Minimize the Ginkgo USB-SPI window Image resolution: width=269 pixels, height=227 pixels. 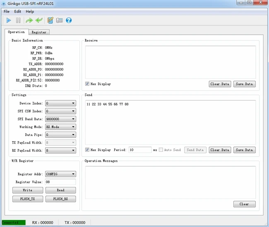[x=241, y=2]
